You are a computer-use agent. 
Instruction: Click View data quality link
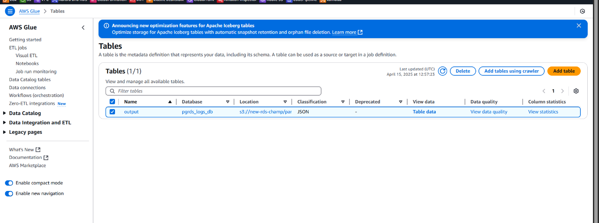point(489,112)
